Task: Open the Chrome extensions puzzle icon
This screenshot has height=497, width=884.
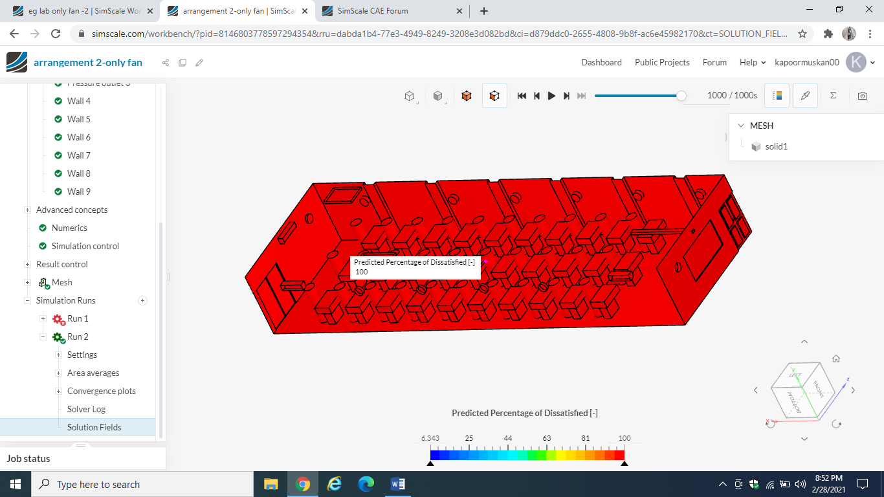Action: (x=828, y=34)
